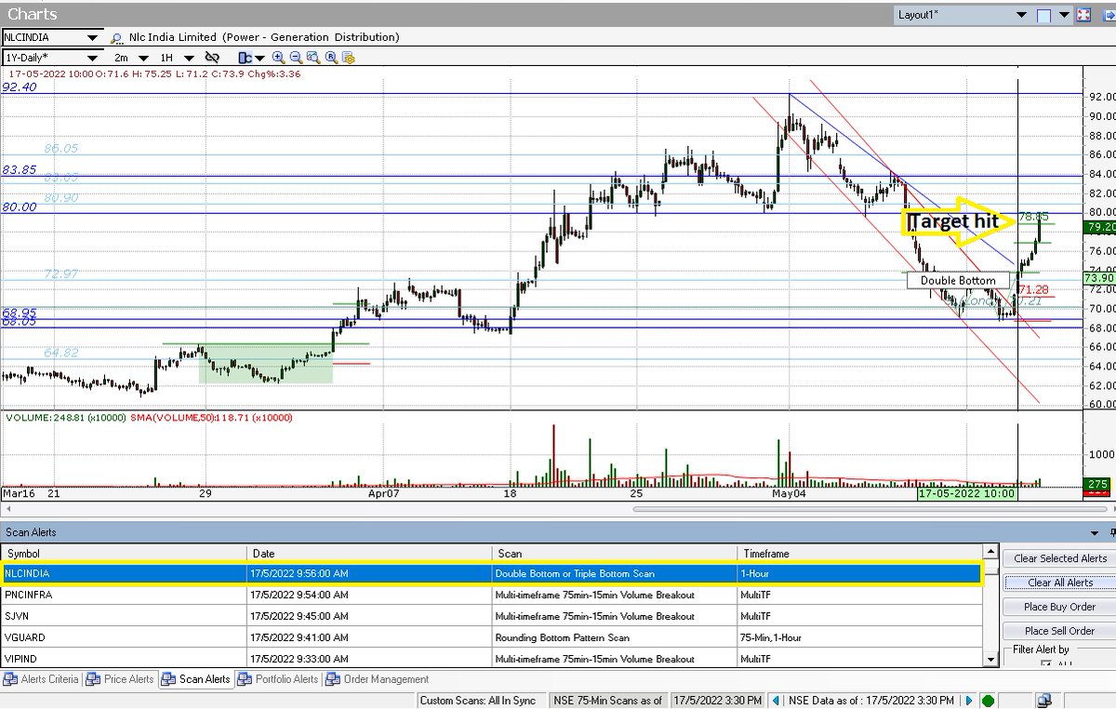The width and height of the screenshot is (1116, 709).
Task: Select the SJVN alert row
Action: pos(492,616)
